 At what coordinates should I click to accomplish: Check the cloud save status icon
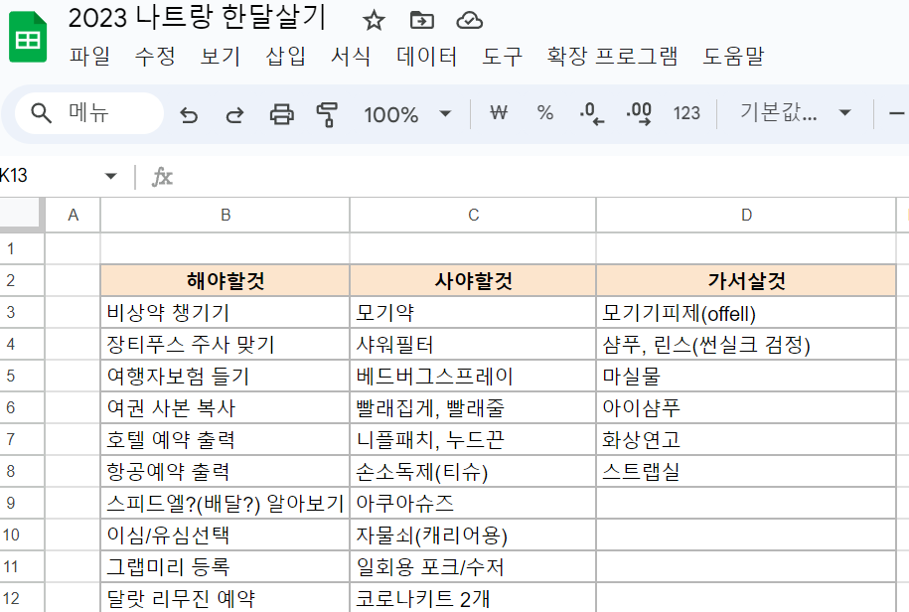[x=469, y=21]
